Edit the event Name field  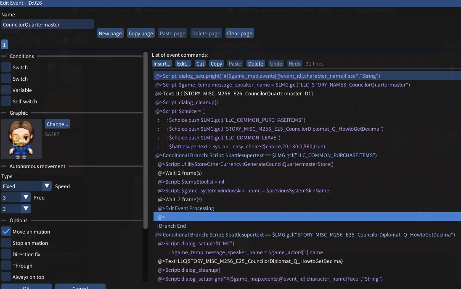click(48, 24)
